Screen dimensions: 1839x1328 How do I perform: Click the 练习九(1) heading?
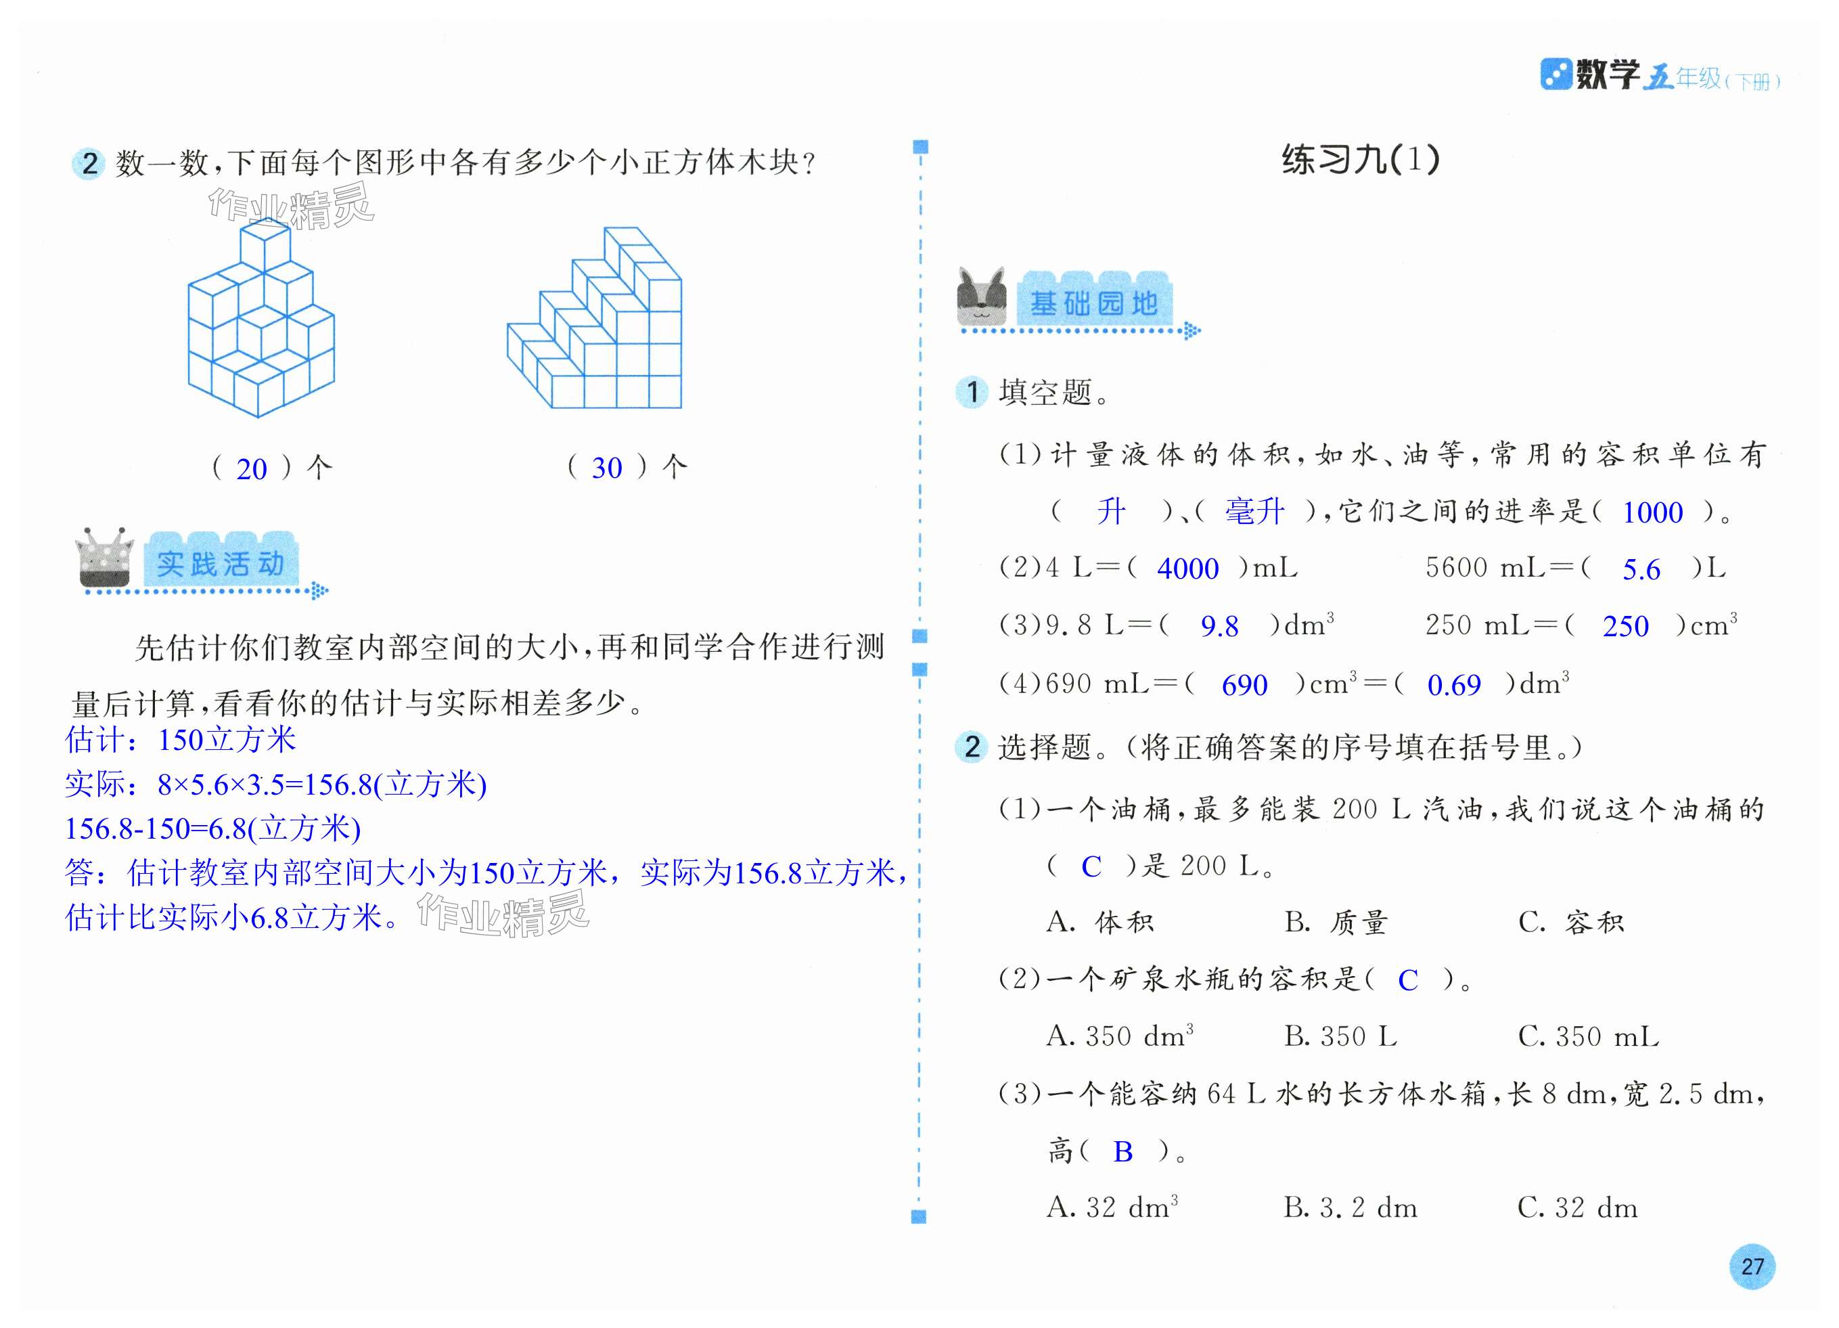tap(1361, 159)
